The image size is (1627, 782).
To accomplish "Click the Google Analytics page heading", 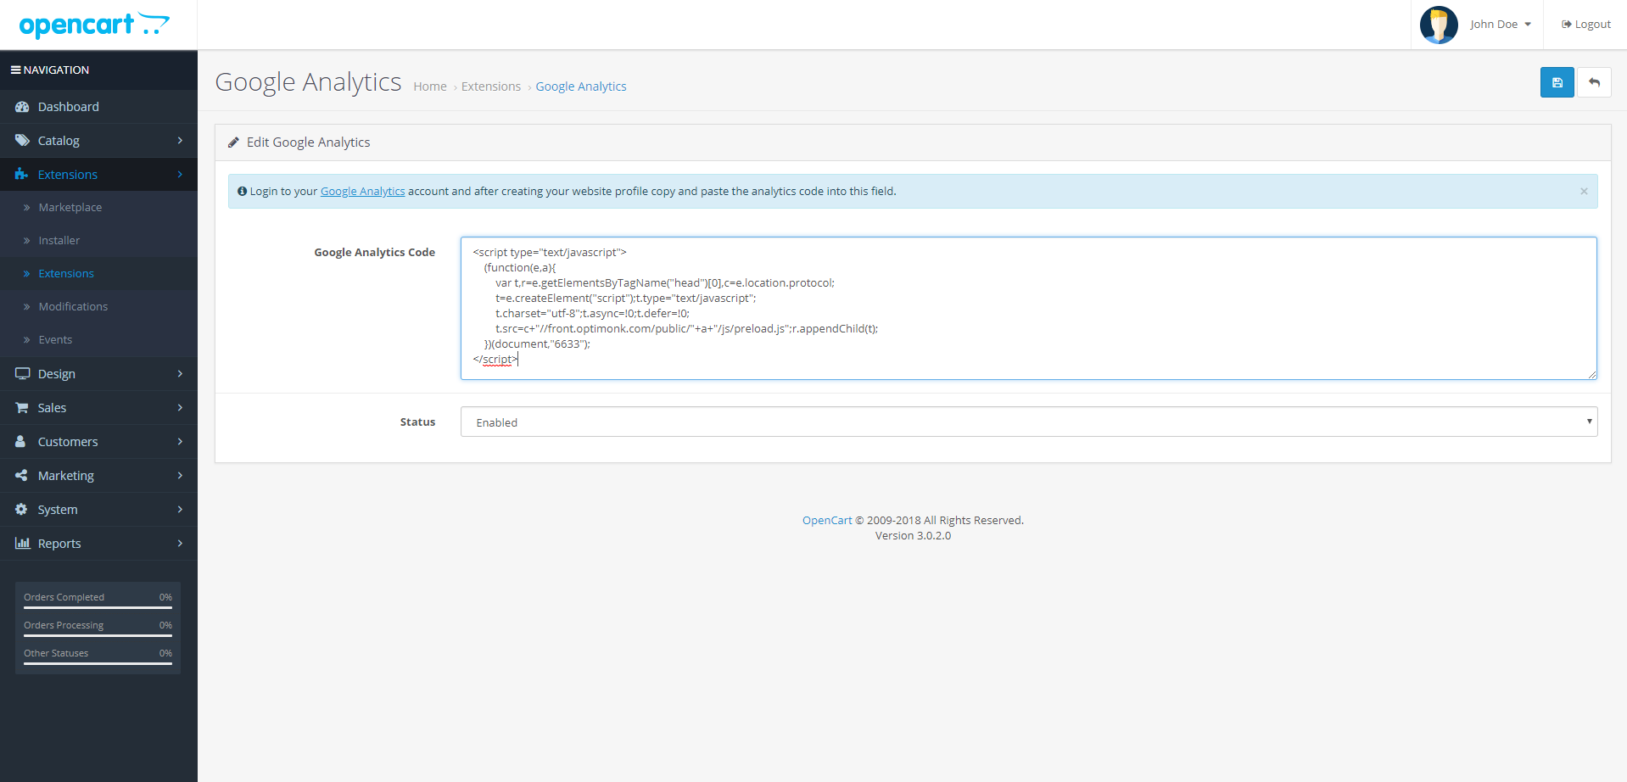I will point(308,82).
